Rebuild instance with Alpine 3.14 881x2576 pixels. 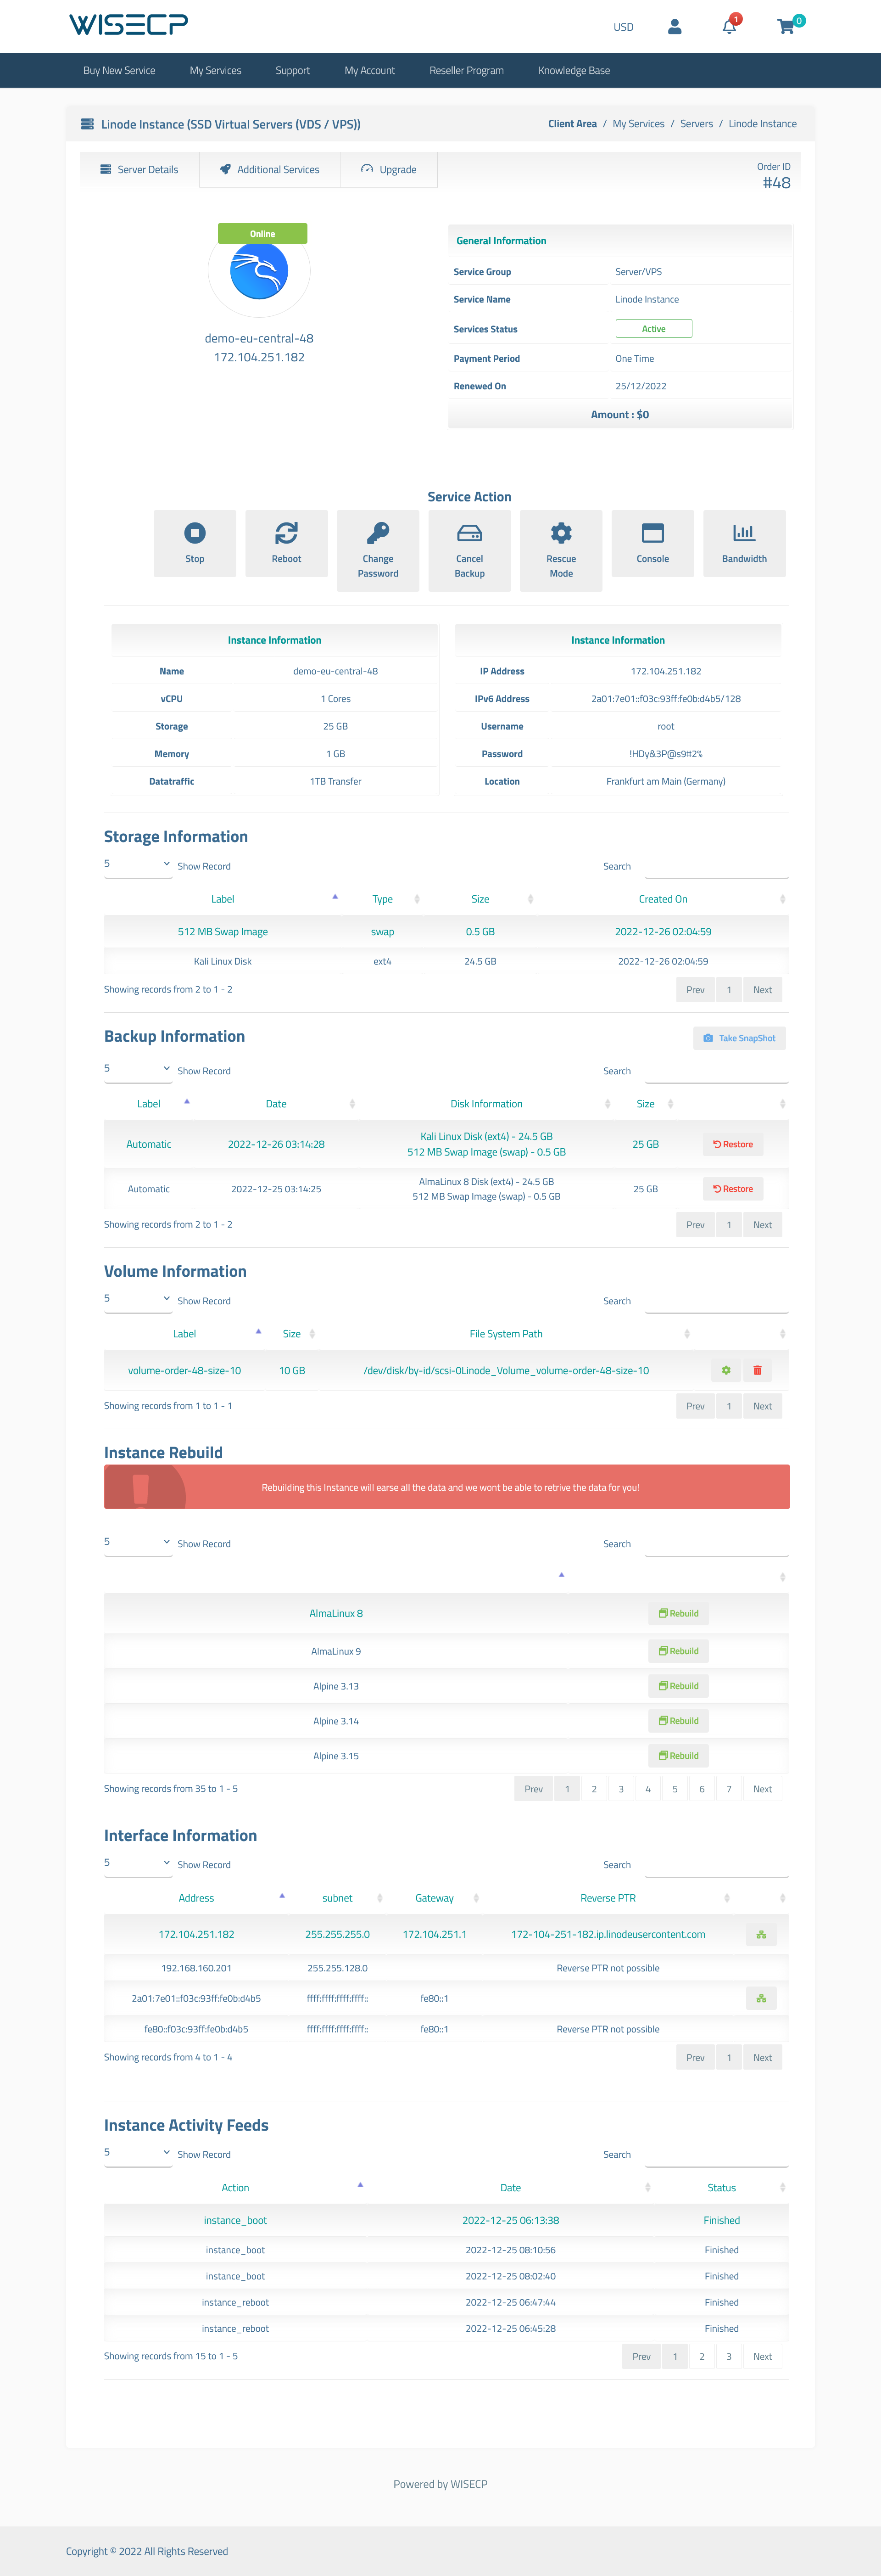[679, 1721]
